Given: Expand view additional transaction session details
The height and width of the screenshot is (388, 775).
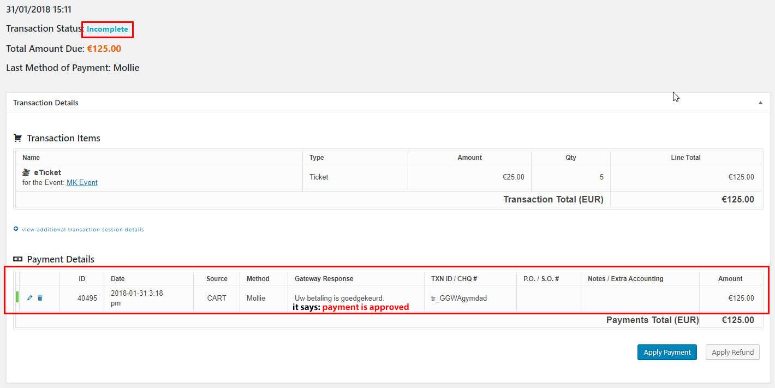Looking at the screenshot, I should click(82, 230).
